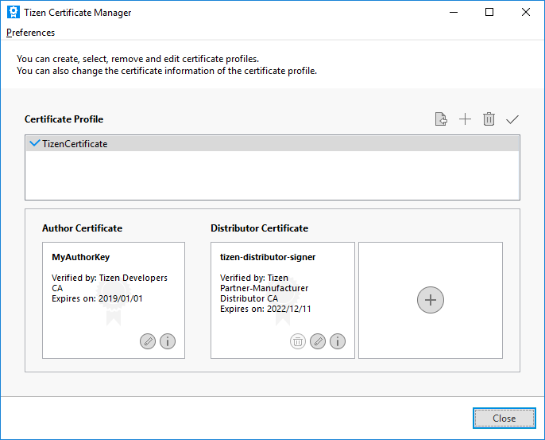The image size is (545, 440).
Task: View tizen-distributor-signer certificate info
Action: (x=338, y=341)
